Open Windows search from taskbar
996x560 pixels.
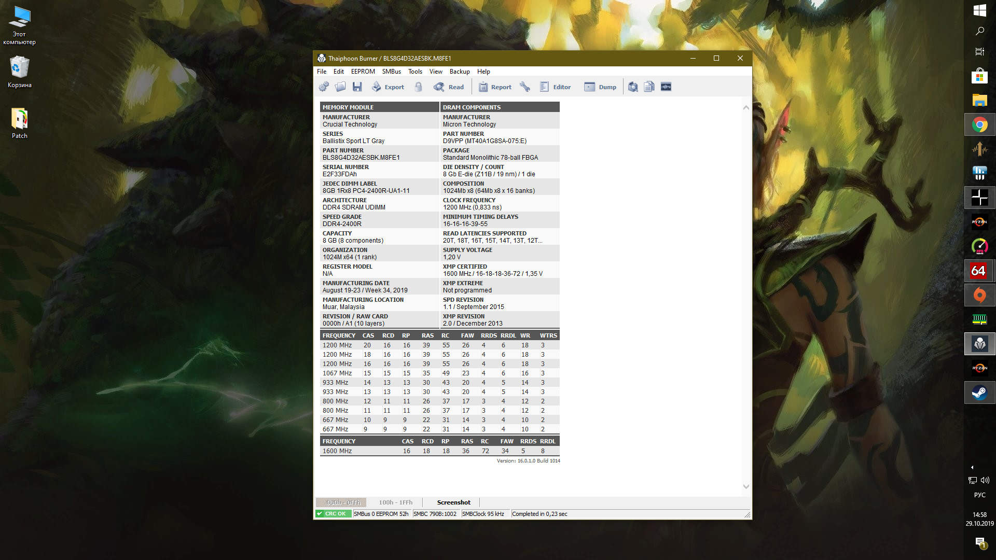pos(980,31)
